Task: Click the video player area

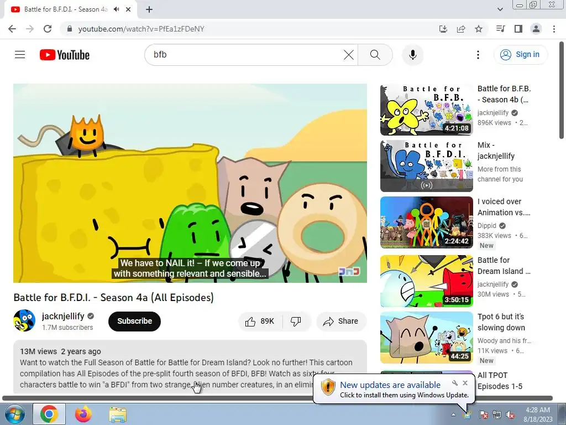Action: pyautogui.click(x=190, y=183)
